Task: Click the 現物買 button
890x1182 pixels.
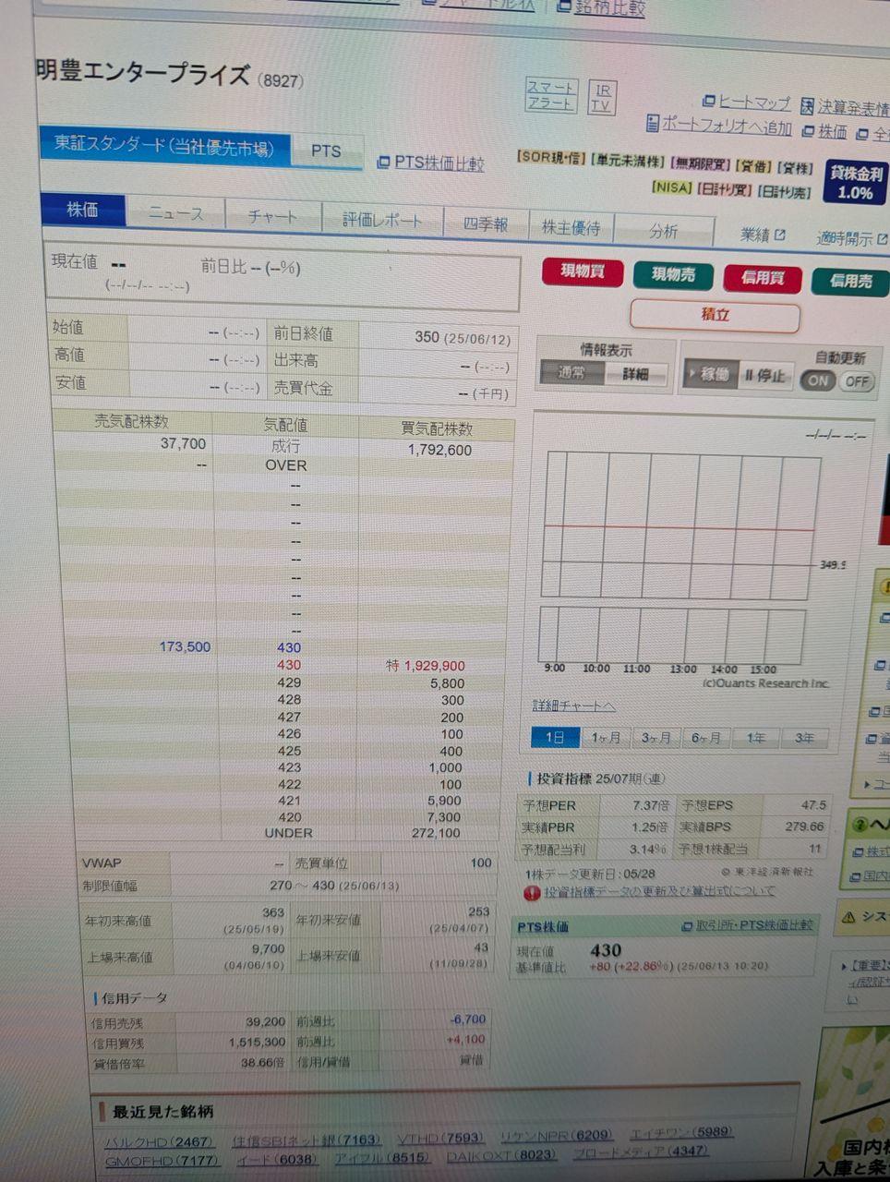Action: coord(583,271)
